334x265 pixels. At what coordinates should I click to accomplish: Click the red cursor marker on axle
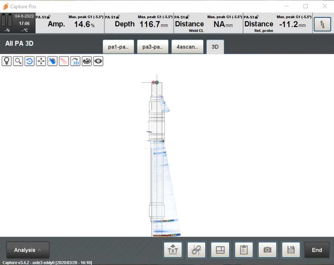pyautogui.click(x=153, y=82)
